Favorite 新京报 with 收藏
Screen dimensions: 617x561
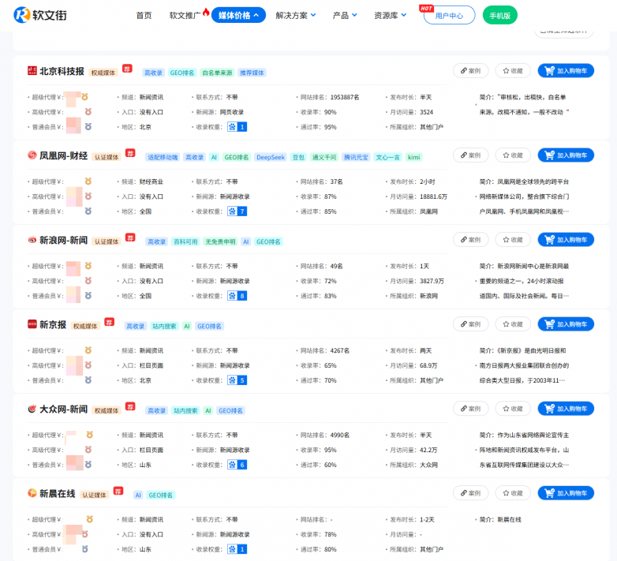513,324
